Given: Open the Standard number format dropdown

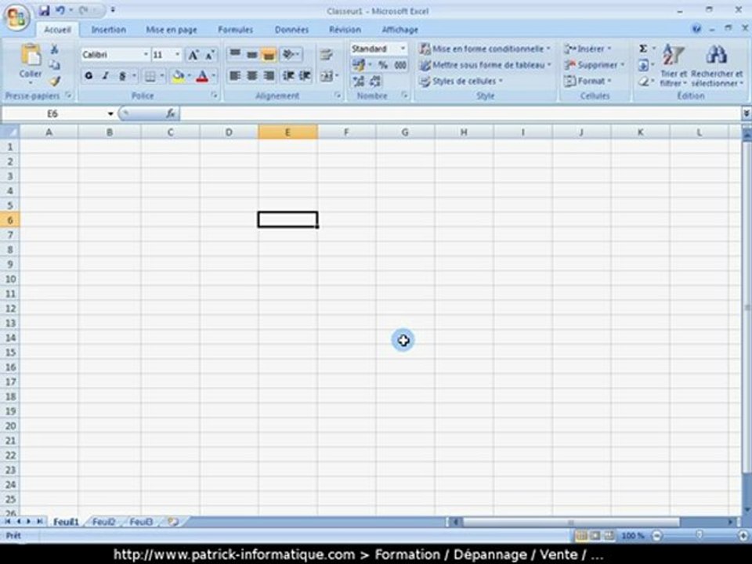Looking at the screenshot, I should click(x=403, y=49).
